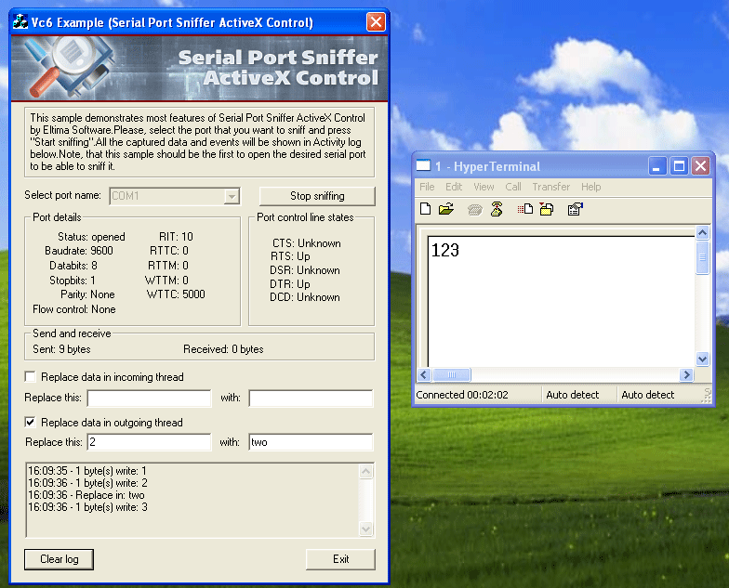Click 'Connected 00:02:02' in HyperTerminal status bar
Image resolution: width=729 pixels, height=588 pixels.
(462, 395)
